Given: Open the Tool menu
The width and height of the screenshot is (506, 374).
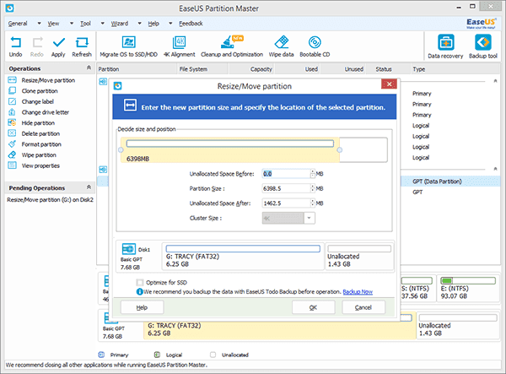Looking at the screenshot, I should point(85,24).
